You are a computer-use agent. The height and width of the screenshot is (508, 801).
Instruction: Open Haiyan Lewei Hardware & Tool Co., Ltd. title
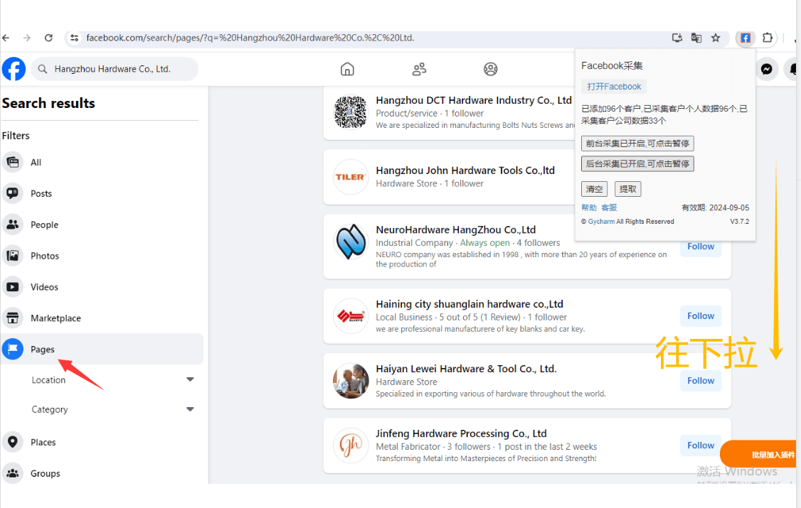(x=467, y=369)
